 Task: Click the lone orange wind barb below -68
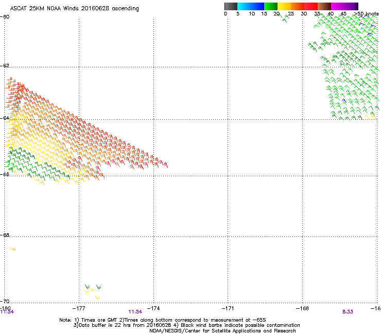(x=13, y=249)
